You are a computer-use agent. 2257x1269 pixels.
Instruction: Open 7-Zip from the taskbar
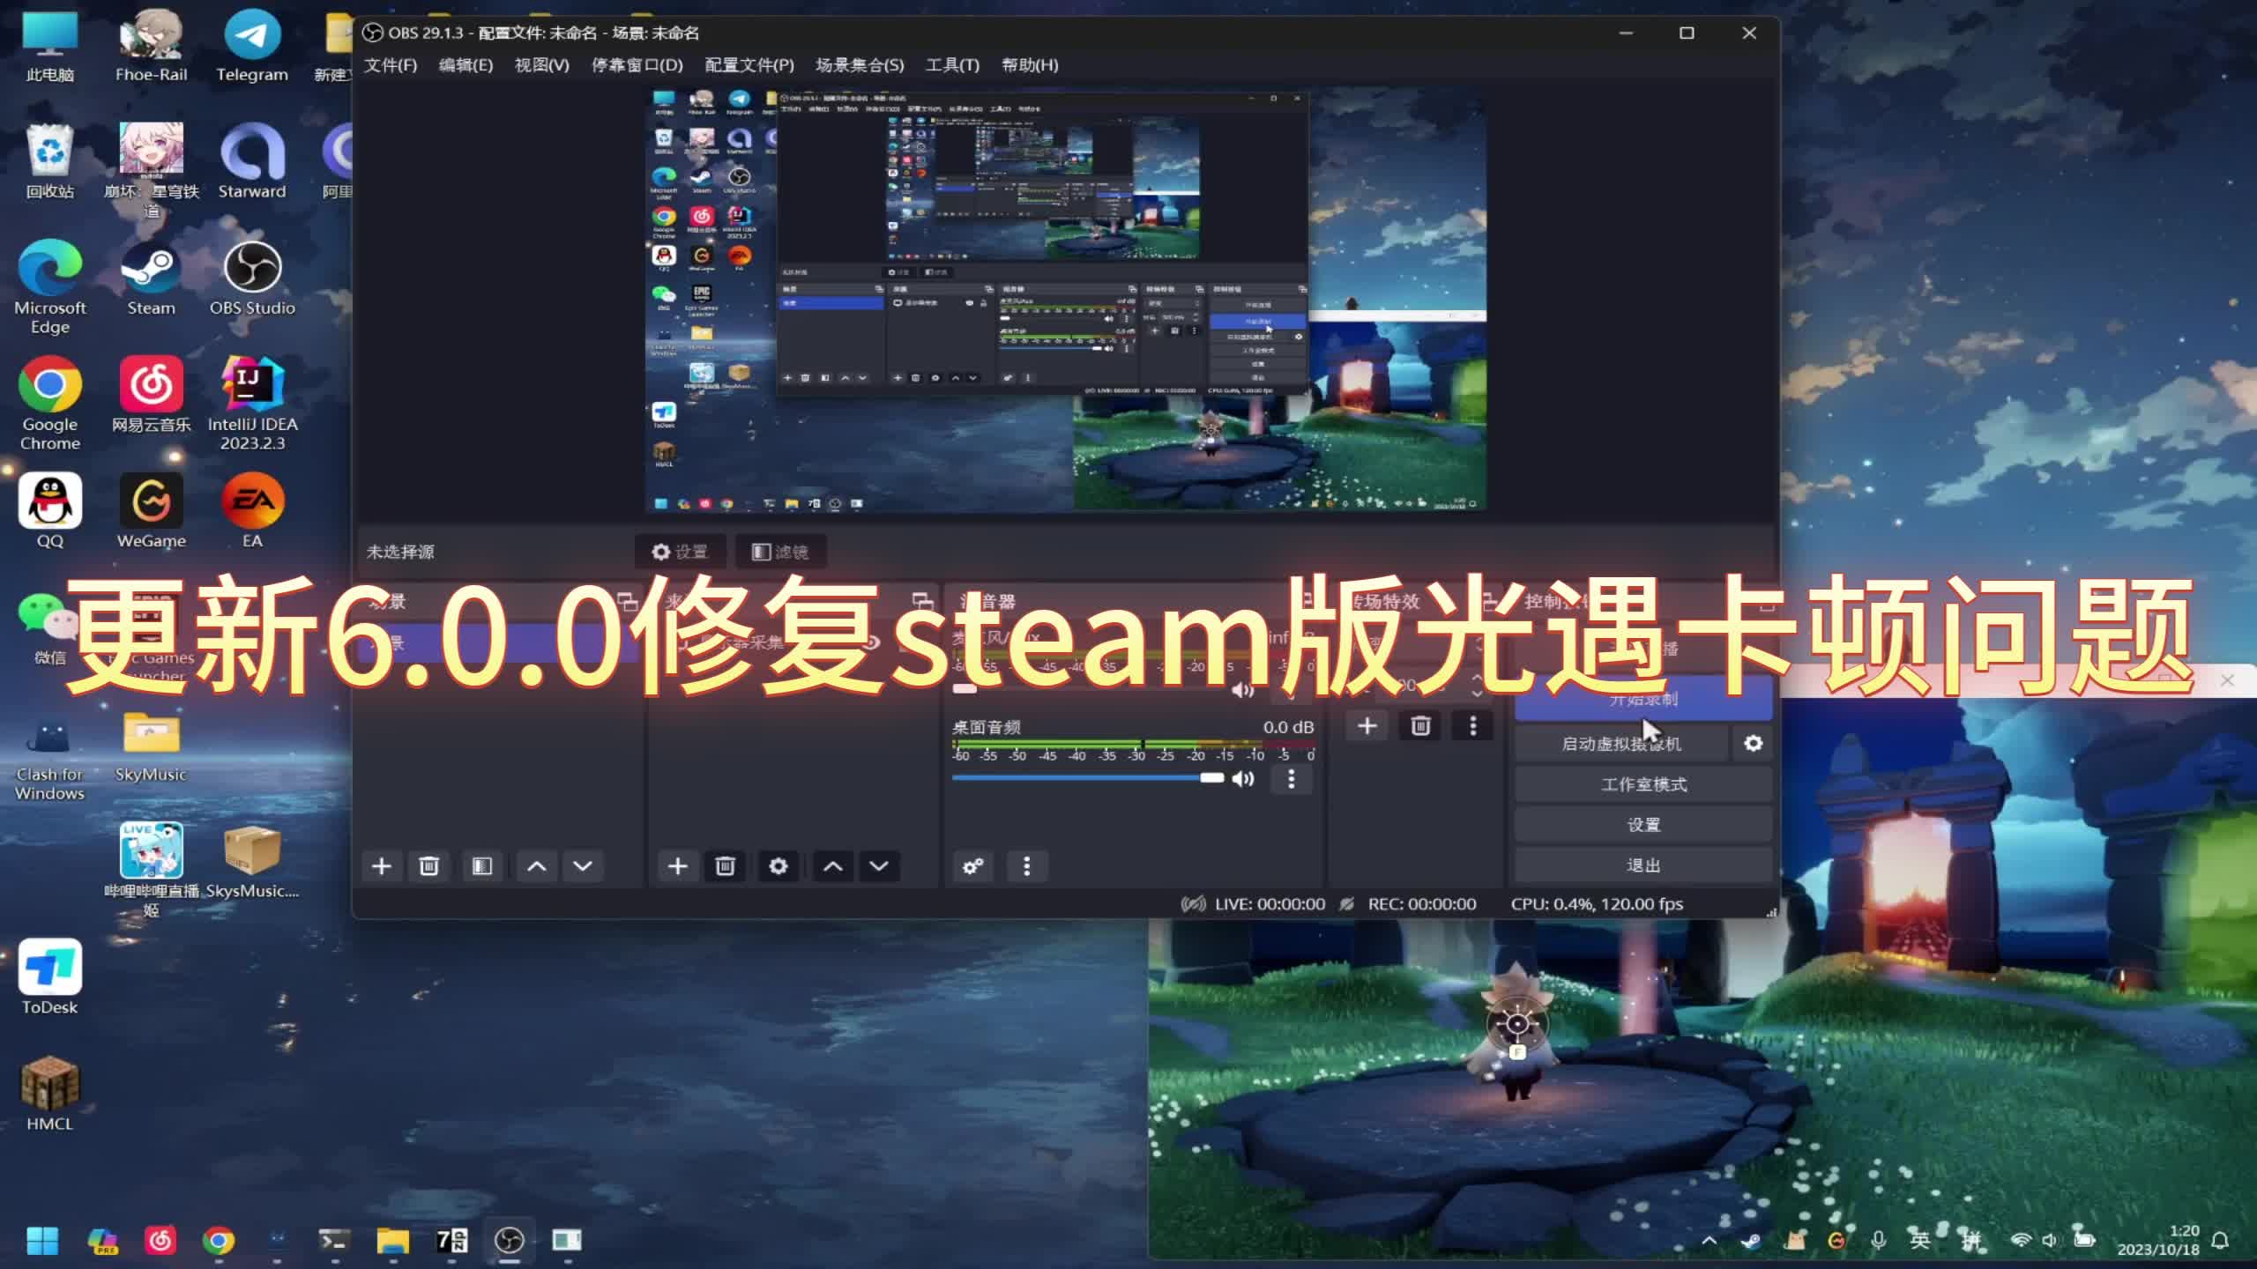451,1241
